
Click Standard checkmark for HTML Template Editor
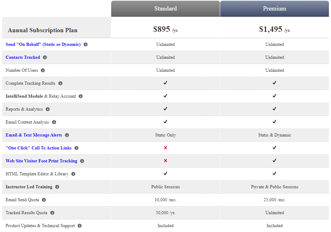click(165, 174)
